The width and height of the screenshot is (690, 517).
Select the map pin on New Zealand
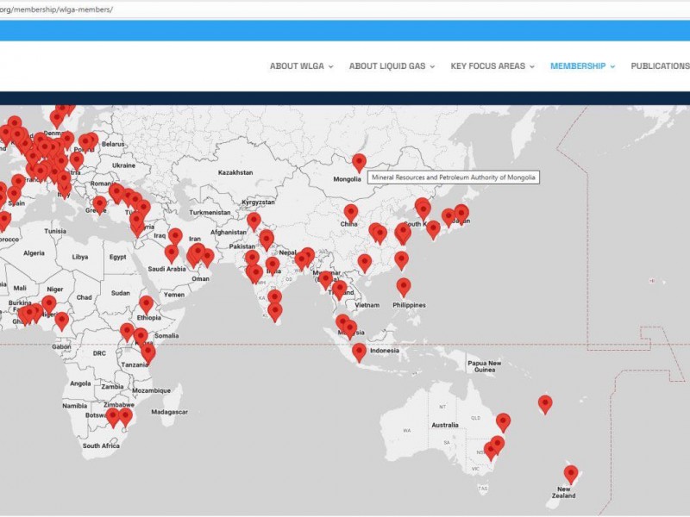(x=571, y=474)
